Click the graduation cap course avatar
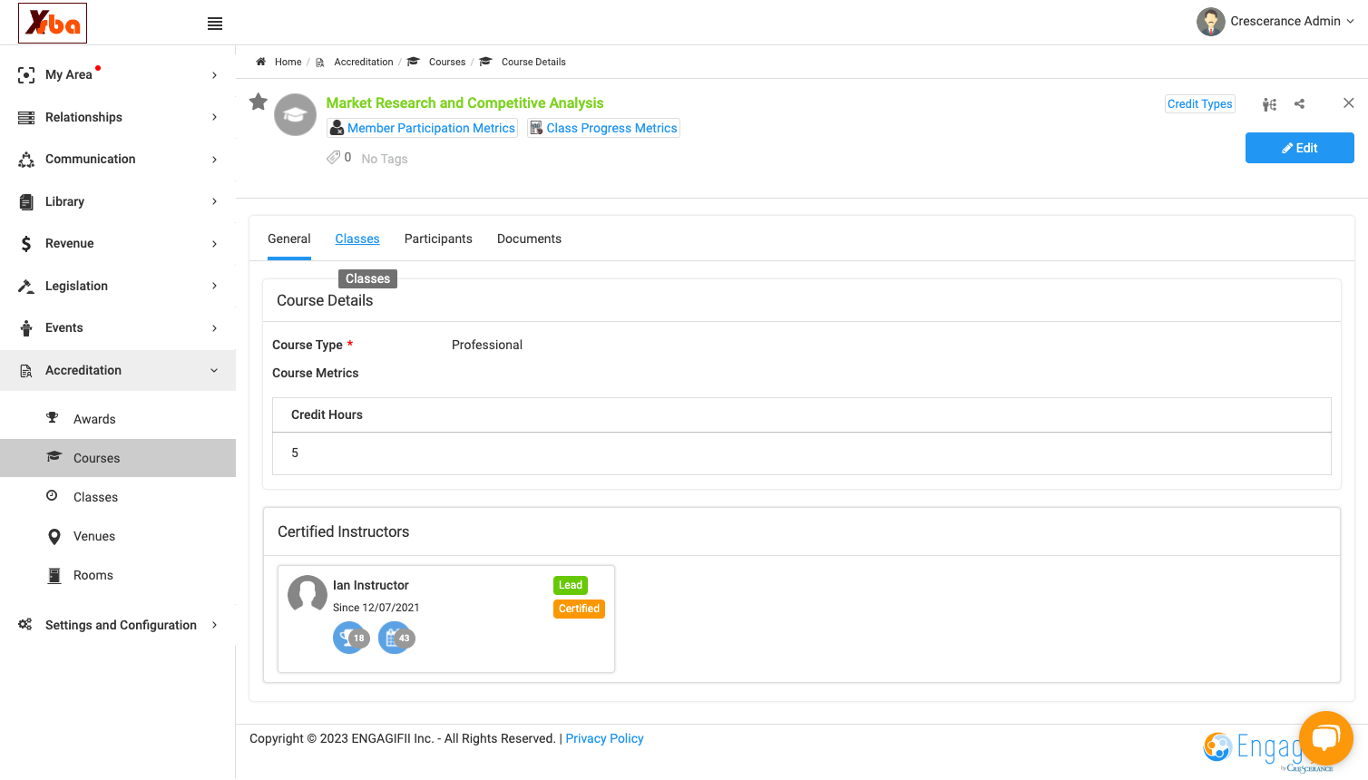This screenshot has width=1368, height=780. click(x=295, y=115)
